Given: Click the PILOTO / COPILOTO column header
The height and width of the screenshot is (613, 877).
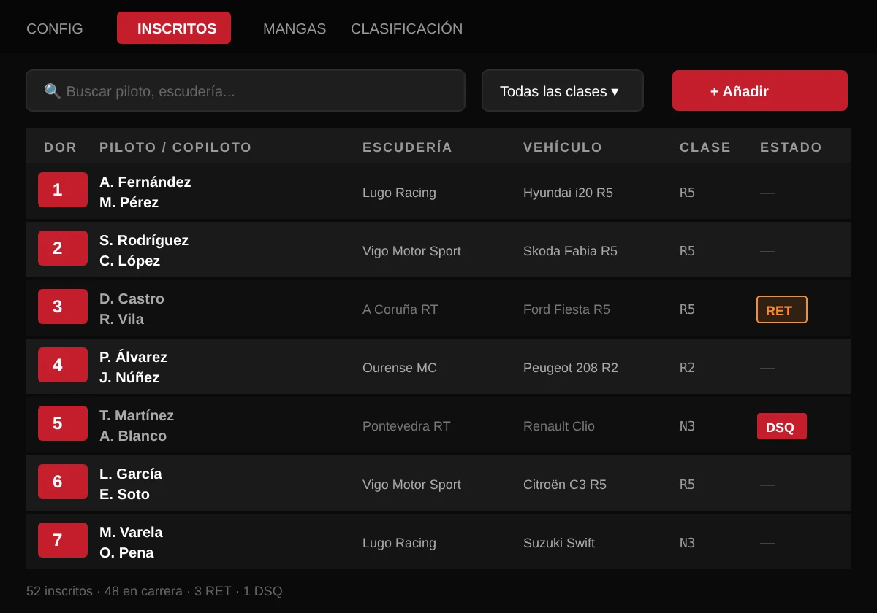Looking at the screenshot, I should 175,147.
